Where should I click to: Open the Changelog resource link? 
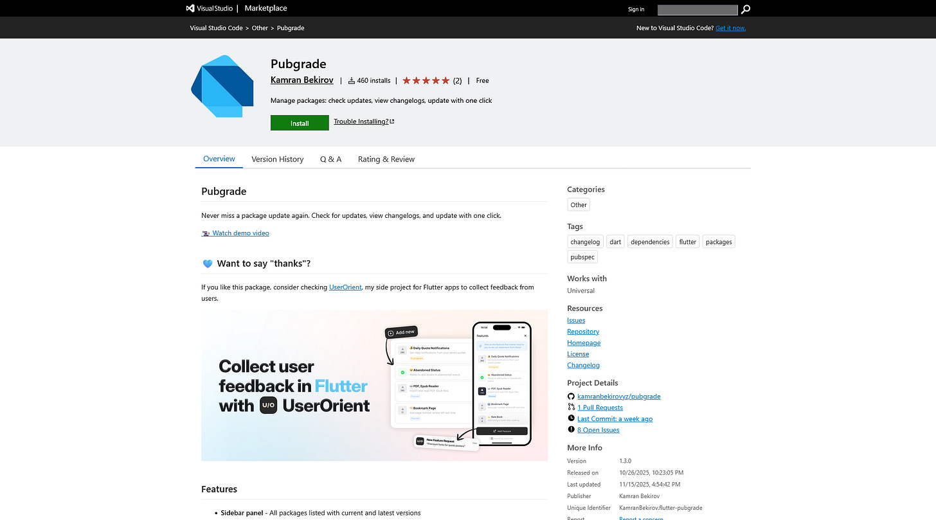pos(583,365)
